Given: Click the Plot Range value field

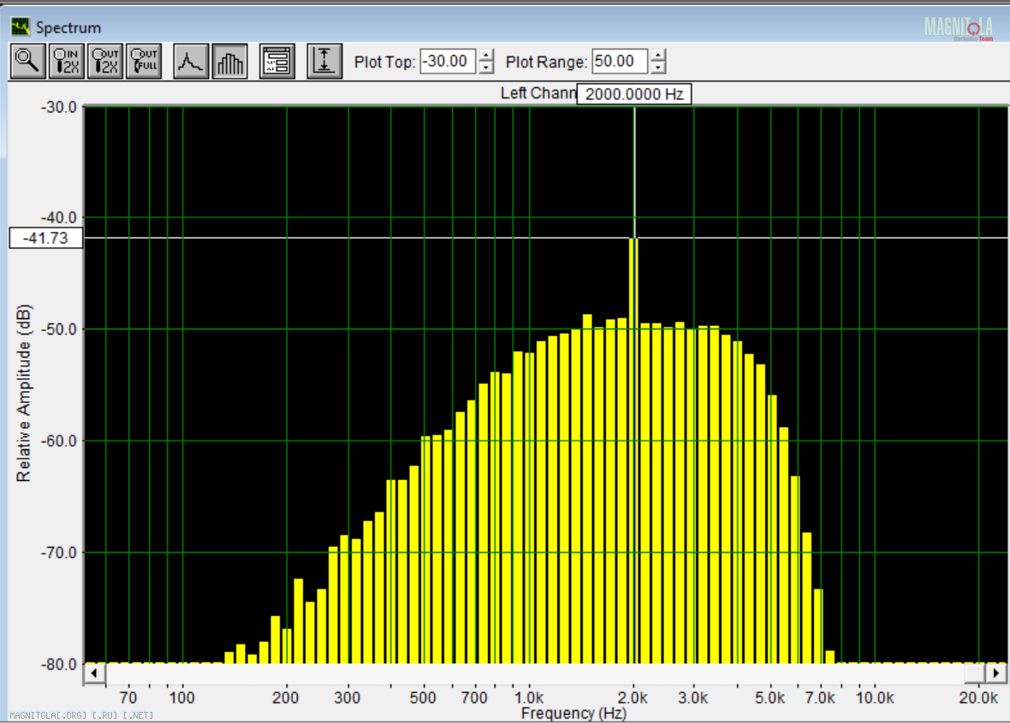Looking at the screenshot, I should pos(619,62).
